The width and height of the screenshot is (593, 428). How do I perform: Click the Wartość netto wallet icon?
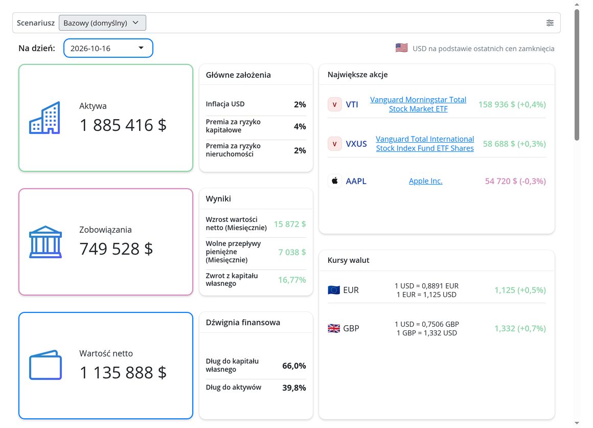pos(45,365)
